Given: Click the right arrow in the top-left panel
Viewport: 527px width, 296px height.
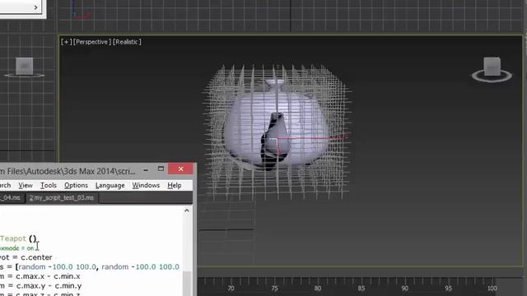Looking at the screenshot, I should 36,7.
